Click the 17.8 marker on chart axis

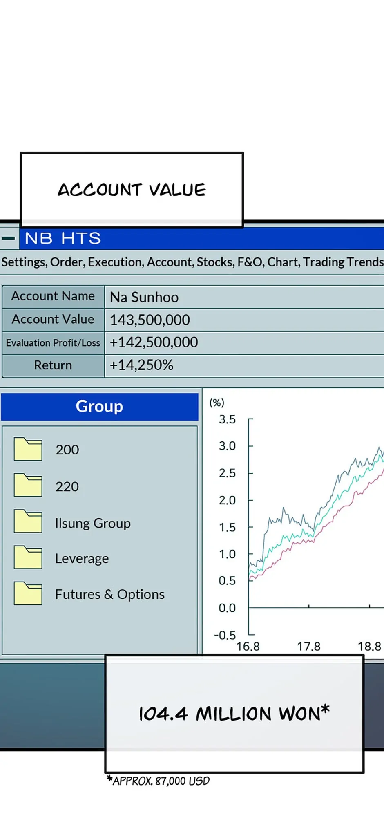click(x=308, y=646)
